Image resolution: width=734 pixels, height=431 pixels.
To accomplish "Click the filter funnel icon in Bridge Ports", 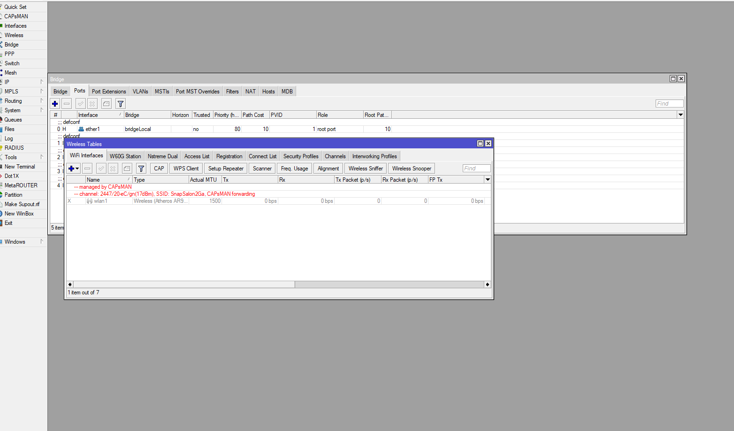I will pos(120,103).
